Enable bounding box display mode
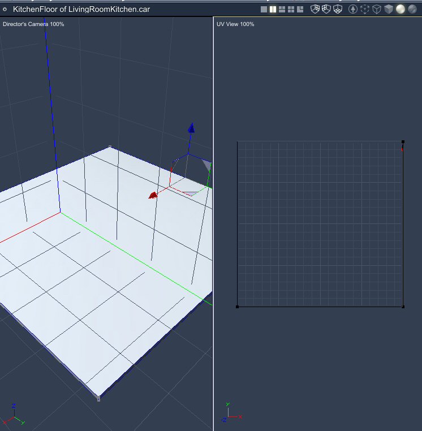Viewport: 422px width, 431px height. tap(365, 9)
